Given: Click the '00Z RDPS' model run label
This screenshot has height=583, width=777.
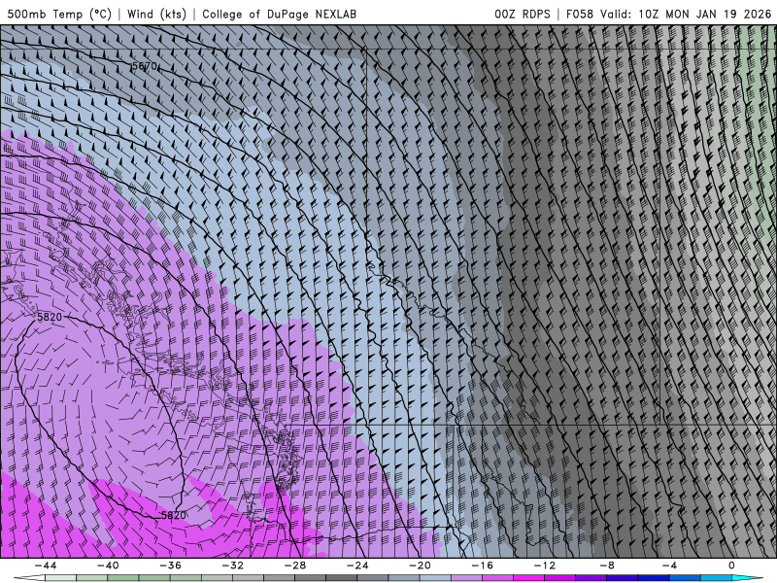Looking at the screenshot, I should [523, 14].
